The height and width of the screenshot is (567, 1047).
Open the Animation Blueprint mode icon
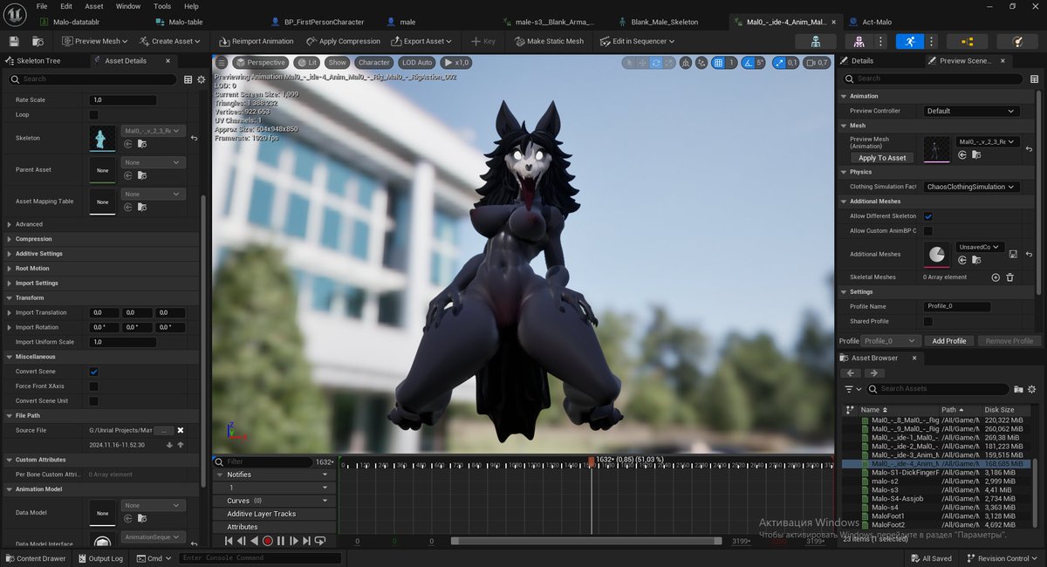coord(967,41)
